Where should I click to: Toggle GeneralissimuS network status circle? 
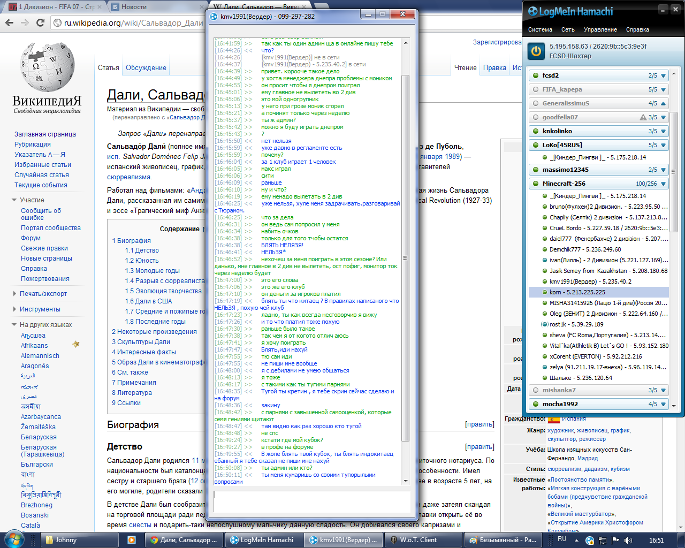(536, 103)
